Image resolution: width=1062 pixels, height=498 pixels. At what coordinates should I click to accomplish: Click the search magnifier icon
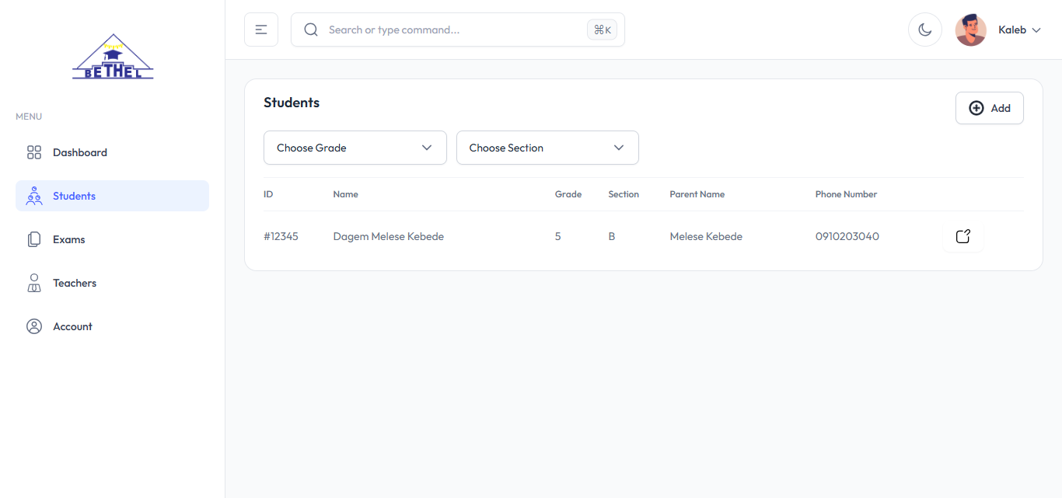click(x=311, y=30)
